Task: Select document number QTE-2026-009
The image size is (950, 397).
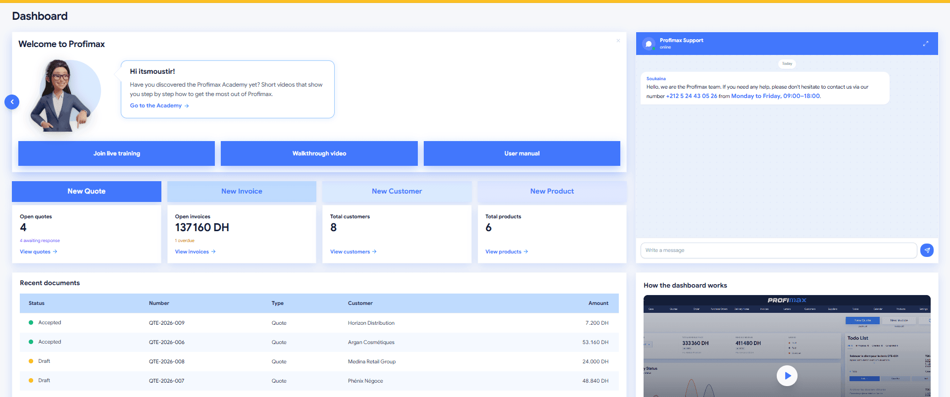Action: 167,323
